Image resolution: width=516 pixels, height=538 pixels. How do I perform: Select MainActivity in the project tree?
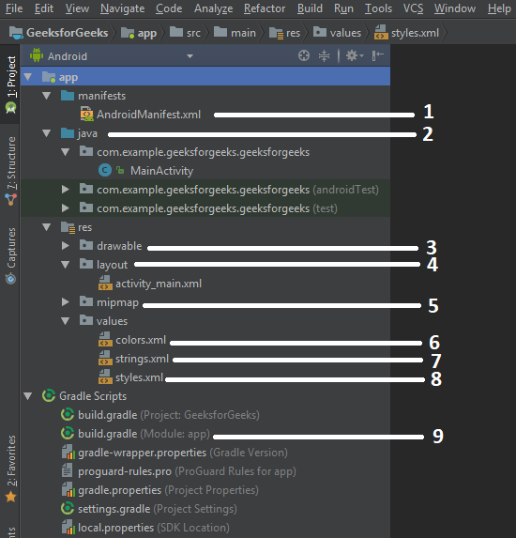[x=161, y=171]
